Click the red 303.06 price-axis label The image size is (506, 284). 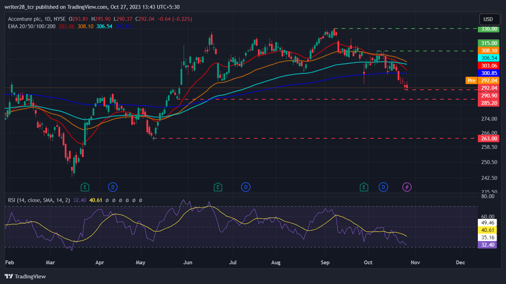(x=488, y=65)
